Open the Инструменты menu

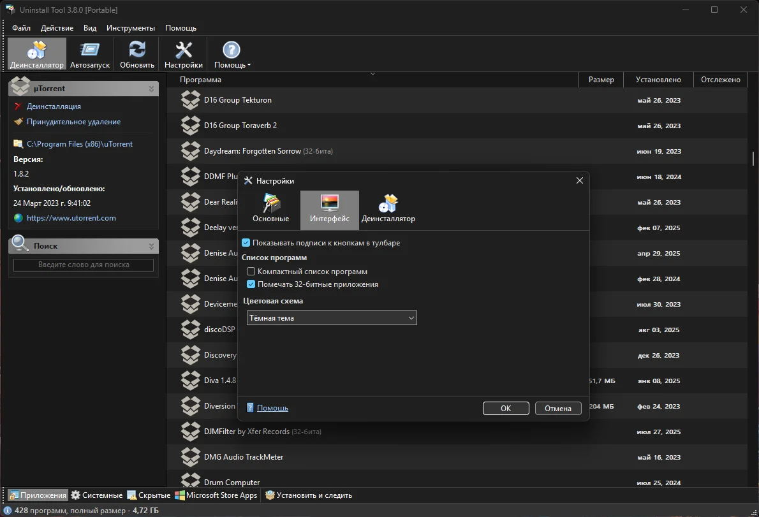[130, 28]
